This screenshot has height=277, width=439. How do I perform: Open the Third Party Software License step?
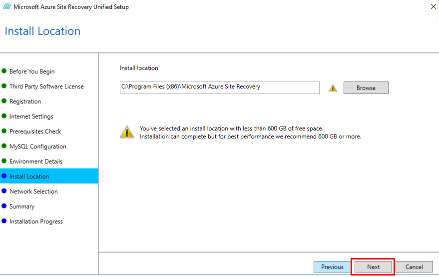[46, 86]
